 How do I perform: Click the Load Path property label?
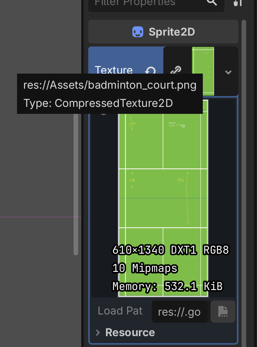120,311
